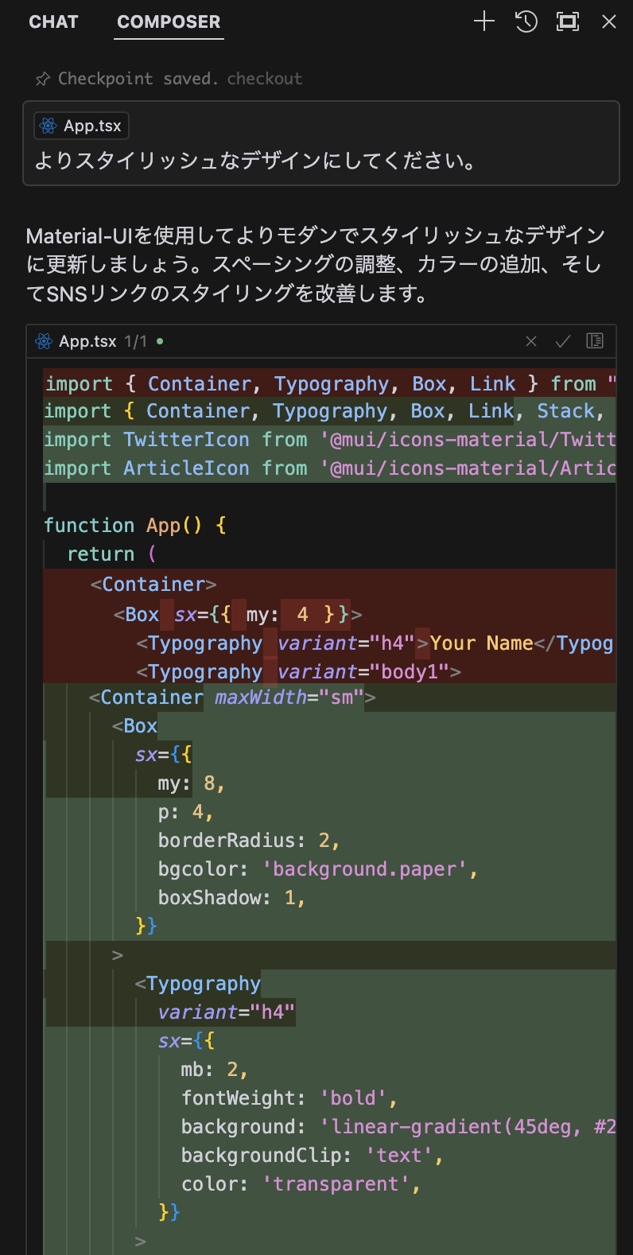
Task: Click the 1/1 change counter
Action: click(x=136, y=341)
